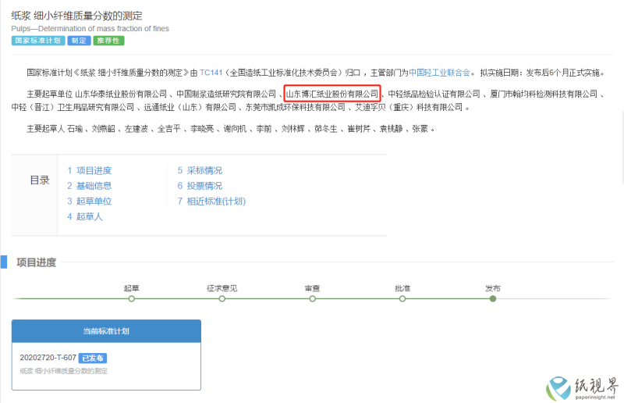The width and height of the screenshot is (624, 403).
Task: Select the English title Pulps—Determination of mass fraction of fines
Action: point(90,29)
